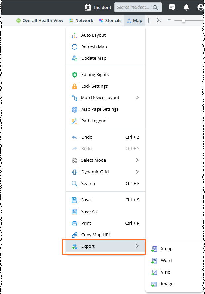Open the chat messages icon

click(x=172, y=7)
